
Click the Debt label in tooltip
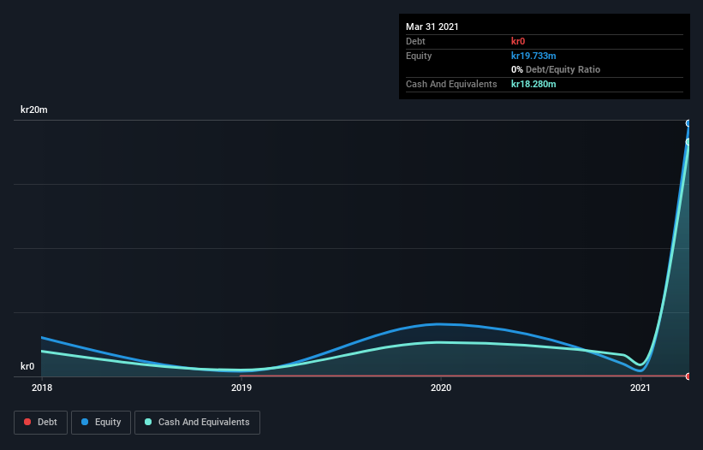click(x=415, y=41)
